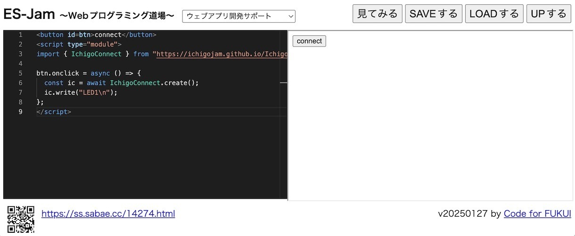Open the ウェブアプリ開発サポート dropdown

(238, 16)
